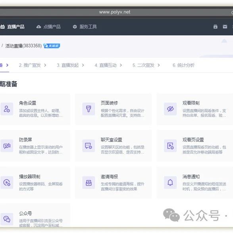Open the 播放器限制 card title
The width and height of the screenshot is (233, 233).
(29, 177)
